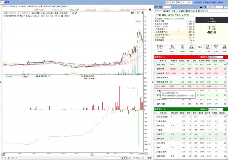Viewport: 228px width, 160px height.
Task: Uncheck the 元大-樹林 checkbox
Action: pyautogui.click(x=155, y=86)
